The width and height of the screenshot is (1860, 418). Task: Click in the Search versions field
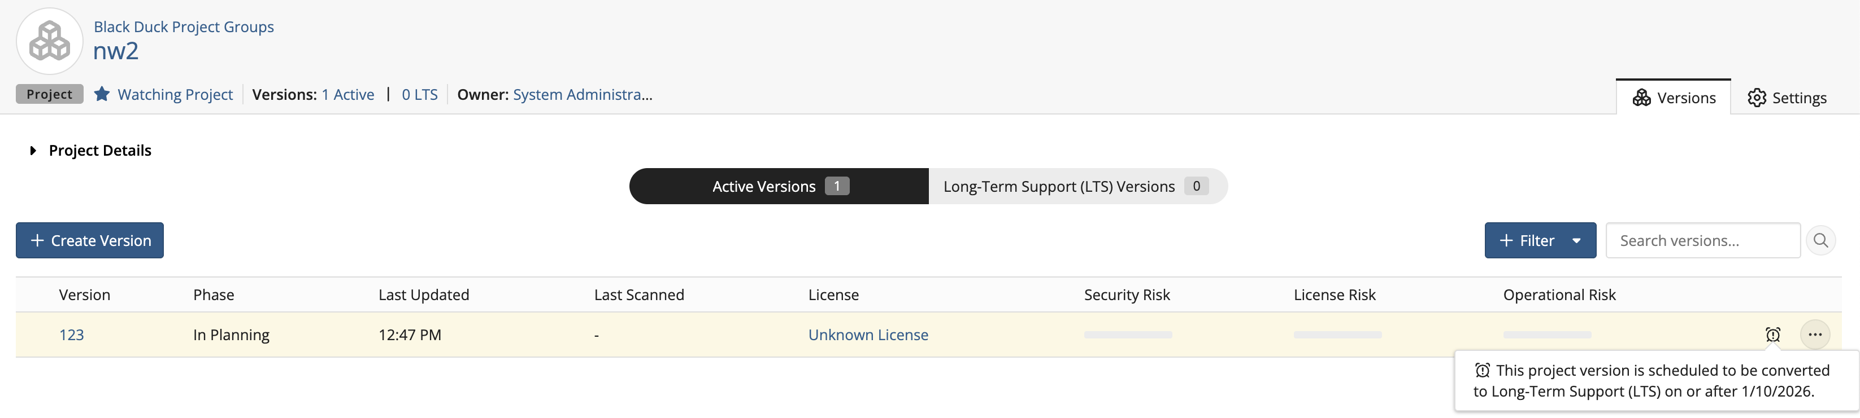(1702, 241)
